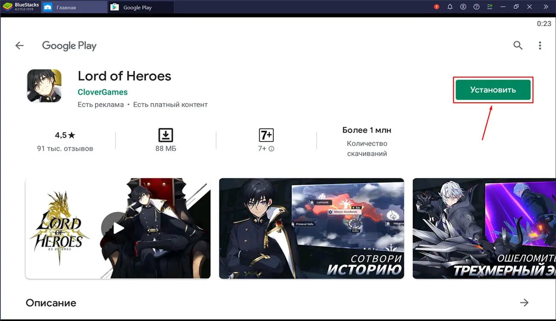Screen dimensions: 556x321
Task: Click the Описание heading
Action: point(51,303)
